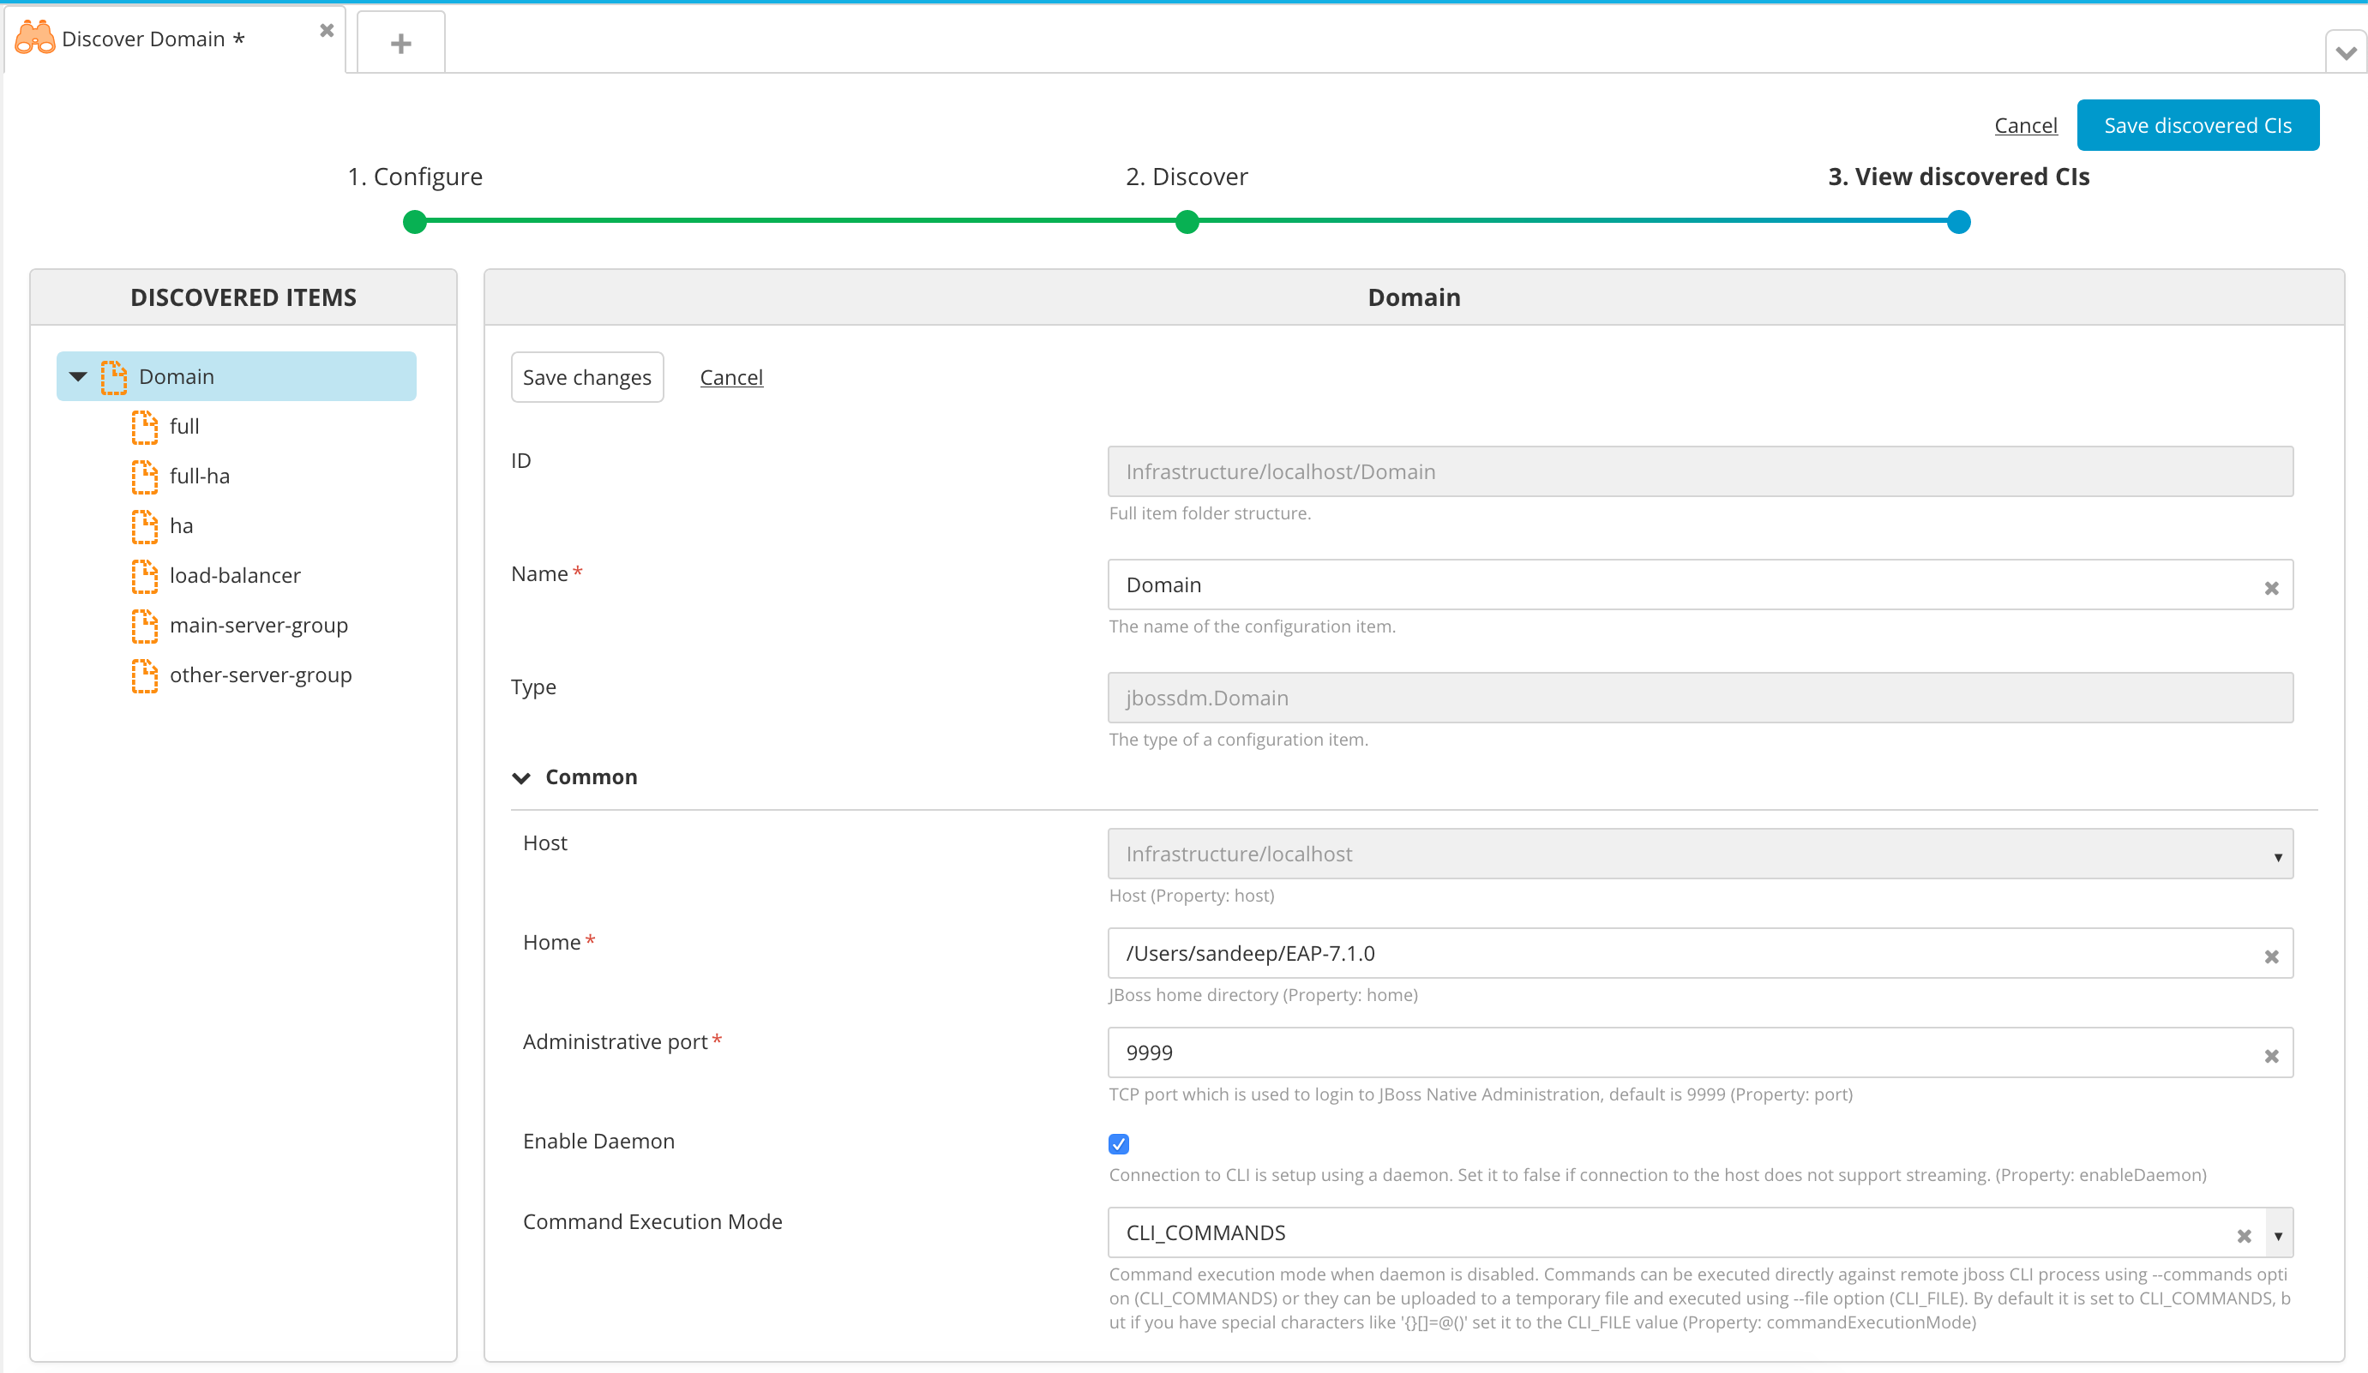Image resolution: width=2368 pixels, height=1373 pixels.
Task: Click the 'load-balancer' server group icon
Action: 146,573
